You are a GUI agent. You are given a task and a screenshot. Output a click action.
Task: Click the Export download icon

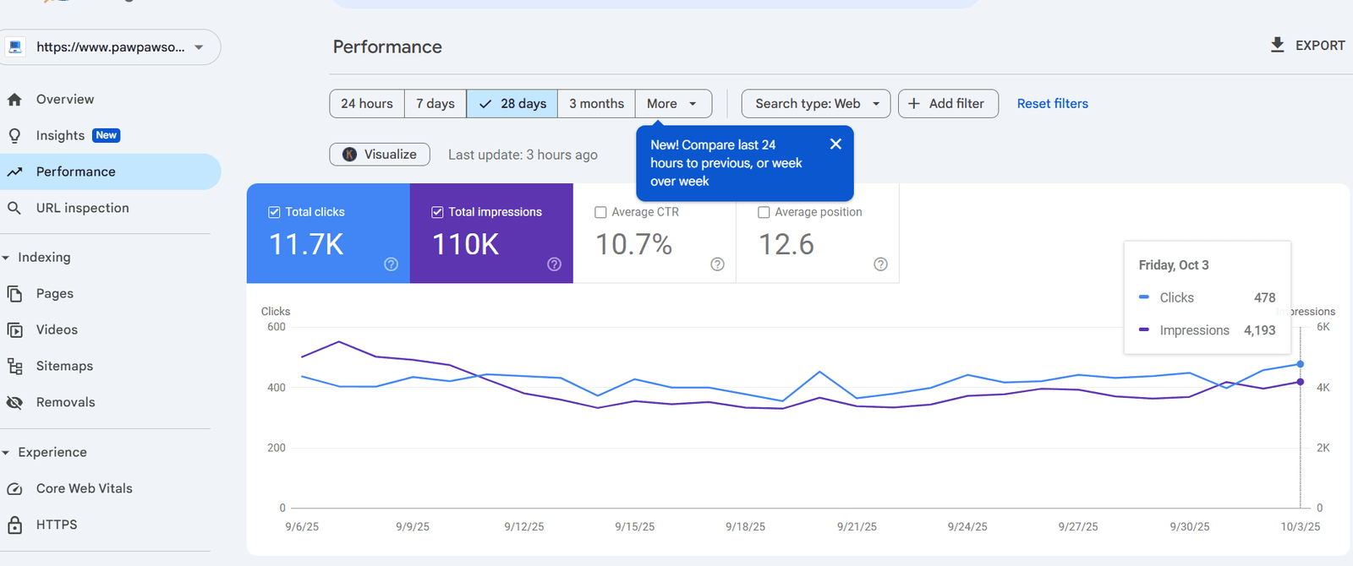(1277, 45)
